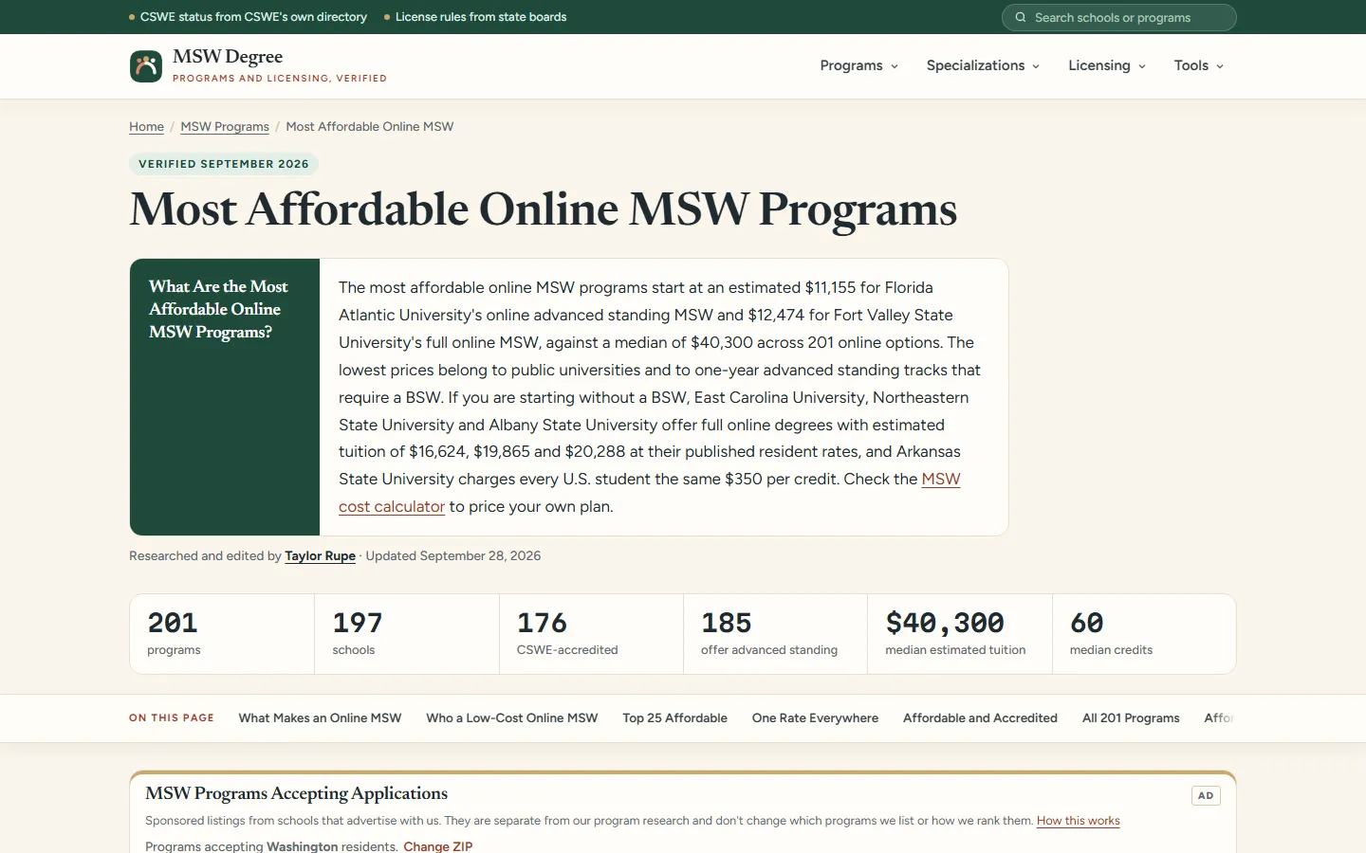Screen dimensions: 1366x853
Task: Jump to Who a Low-Cost Online MSW
Action: (x=512, y=717)
